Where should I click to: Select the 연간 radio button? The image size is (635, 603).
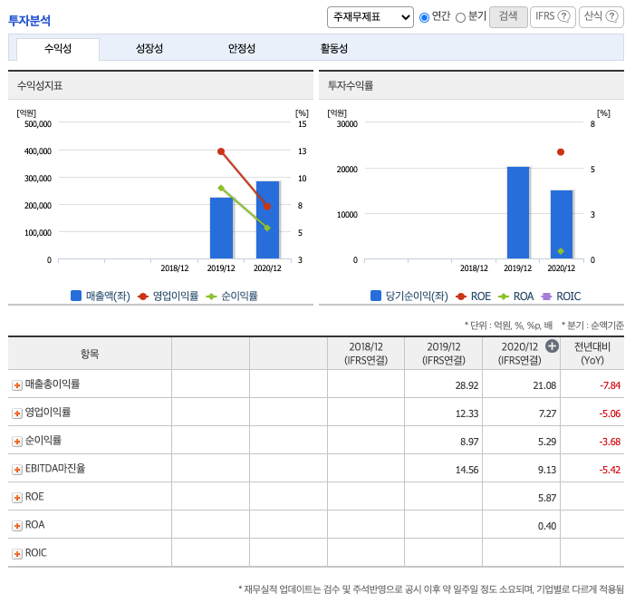424,17
